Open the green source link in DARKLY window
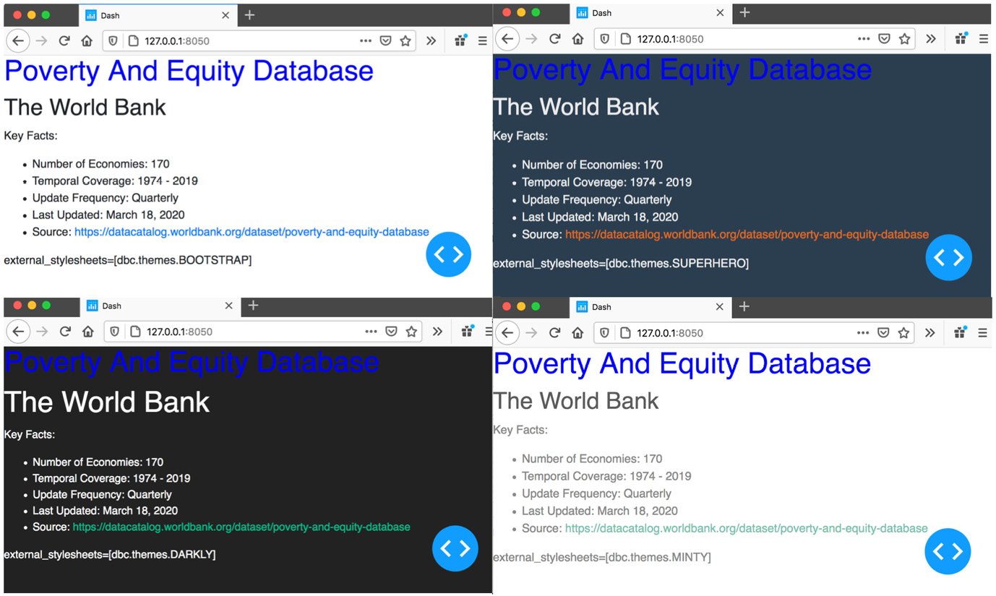996x596 pixels. click(x=241, y=527)
